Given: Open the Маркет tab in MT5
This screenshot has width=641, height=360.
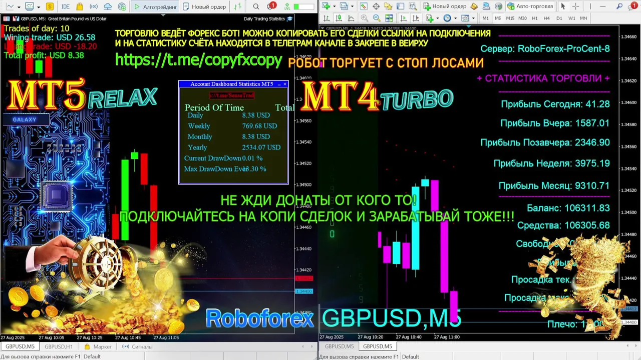Looking at the screenshot, I should pos(98,346).
